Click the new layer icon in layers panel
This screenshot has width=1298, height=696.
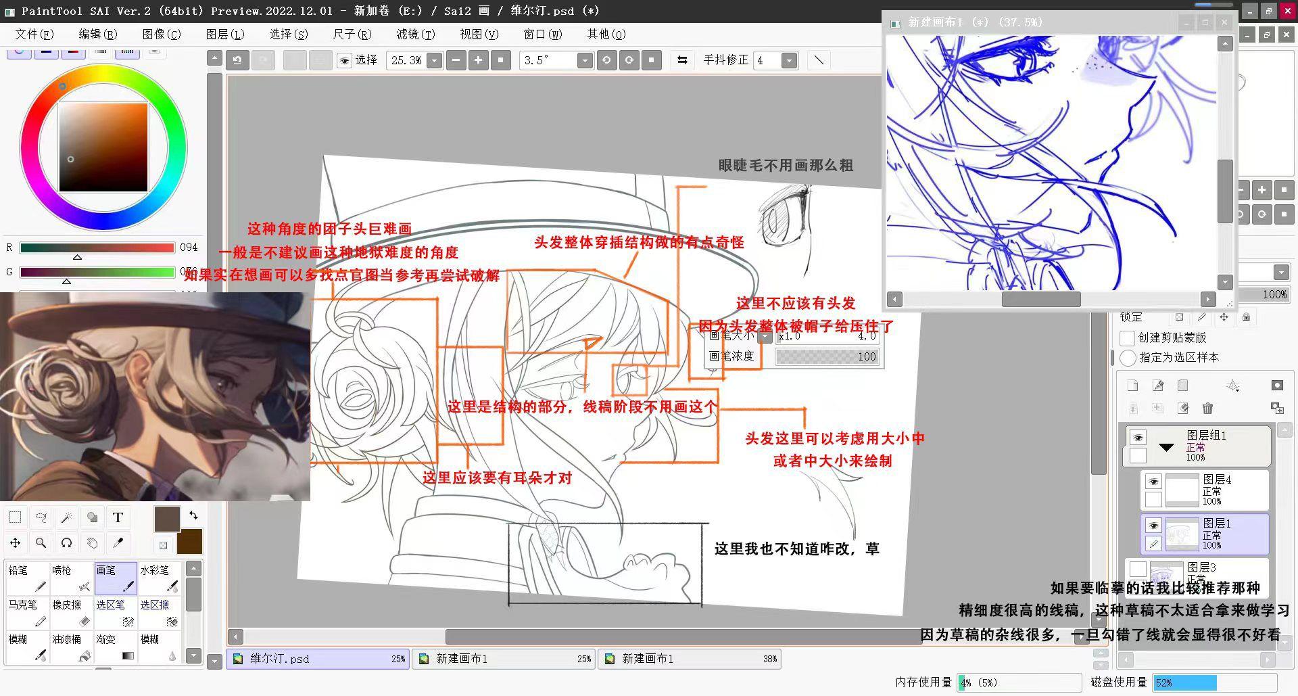pyautogui.click(x=1132, y=386)
